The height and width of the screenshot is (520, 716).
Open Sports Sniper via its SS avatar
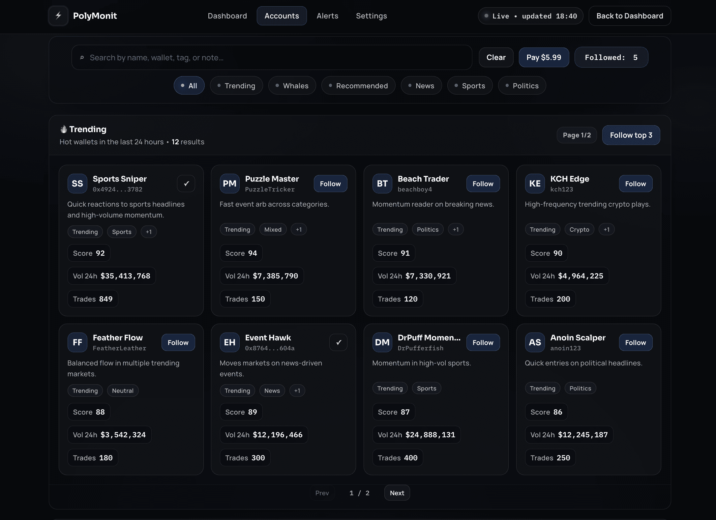[77, 184]
